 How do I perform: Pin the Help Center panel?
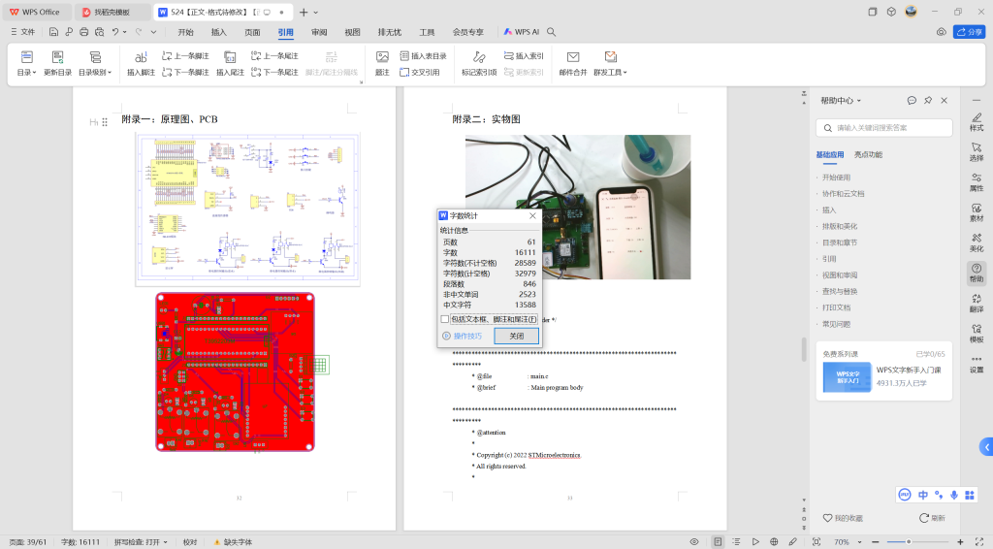928,100
